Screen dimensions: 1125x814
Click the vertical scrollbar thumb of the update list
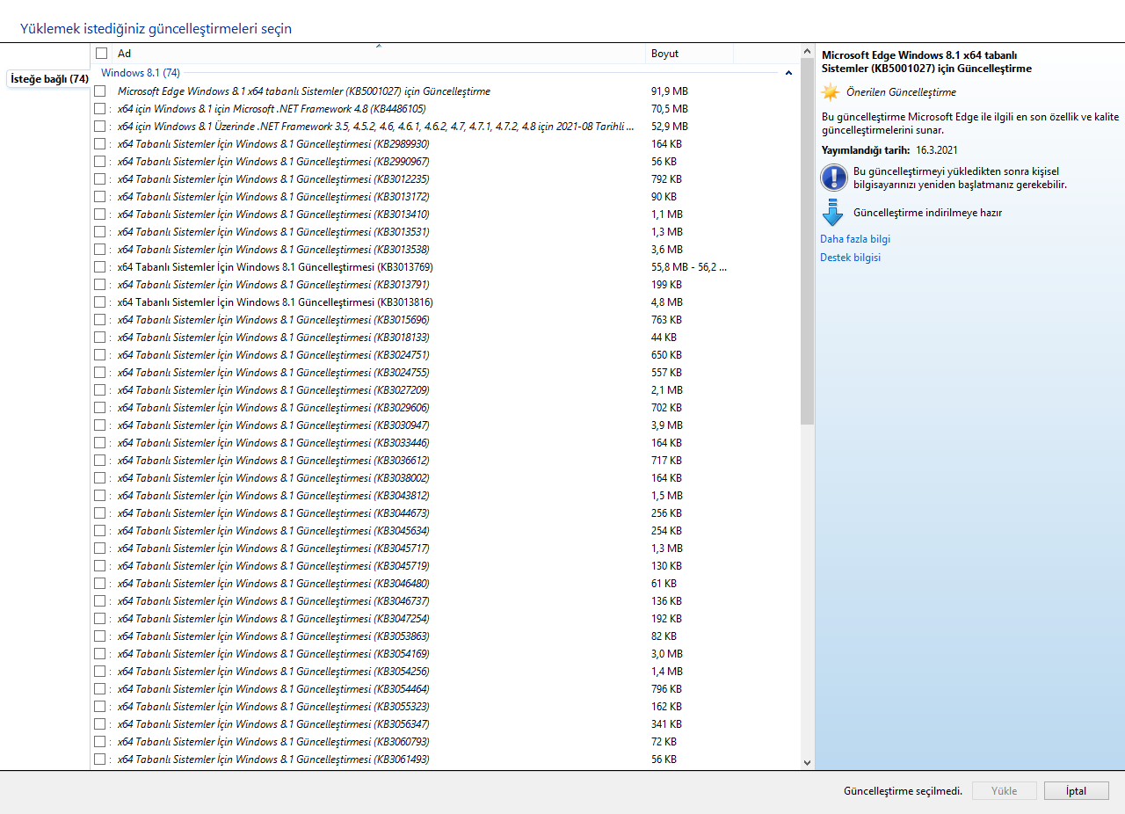808,240
